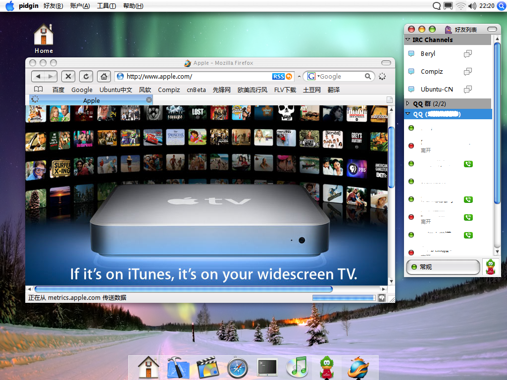The image size is (507, 380).
Task: Open the Home desktop icon
Action: point(44,38)
